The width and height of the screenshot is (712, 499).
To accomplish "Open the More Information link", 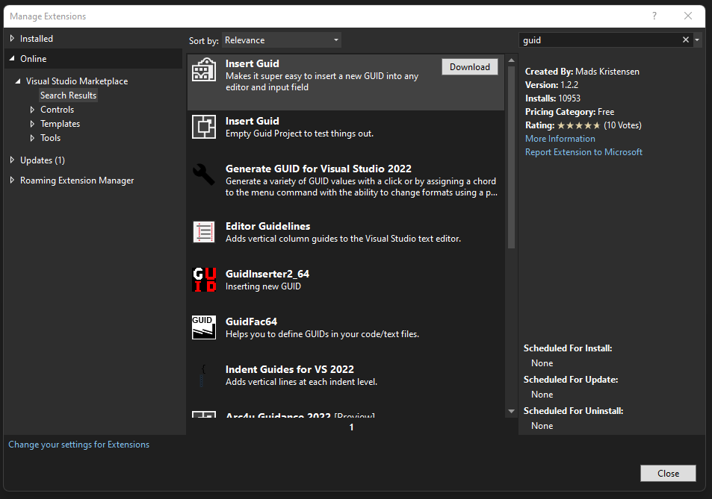I will [560, 139].
